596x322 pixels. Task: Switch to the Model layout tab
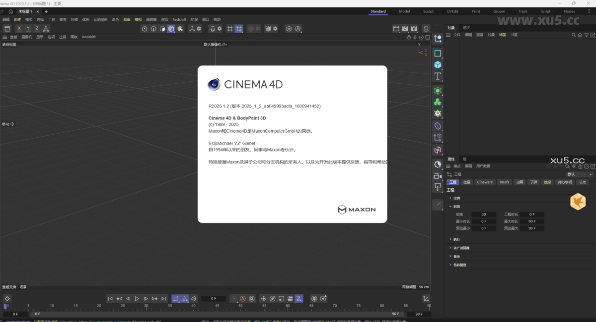click(x=404, y=11)
